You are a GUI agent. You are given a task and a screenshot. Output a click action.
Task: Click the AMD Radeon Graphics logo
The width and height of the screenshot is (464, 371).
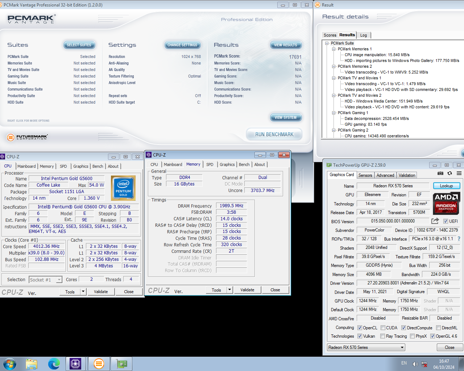(x=446, y=204)
